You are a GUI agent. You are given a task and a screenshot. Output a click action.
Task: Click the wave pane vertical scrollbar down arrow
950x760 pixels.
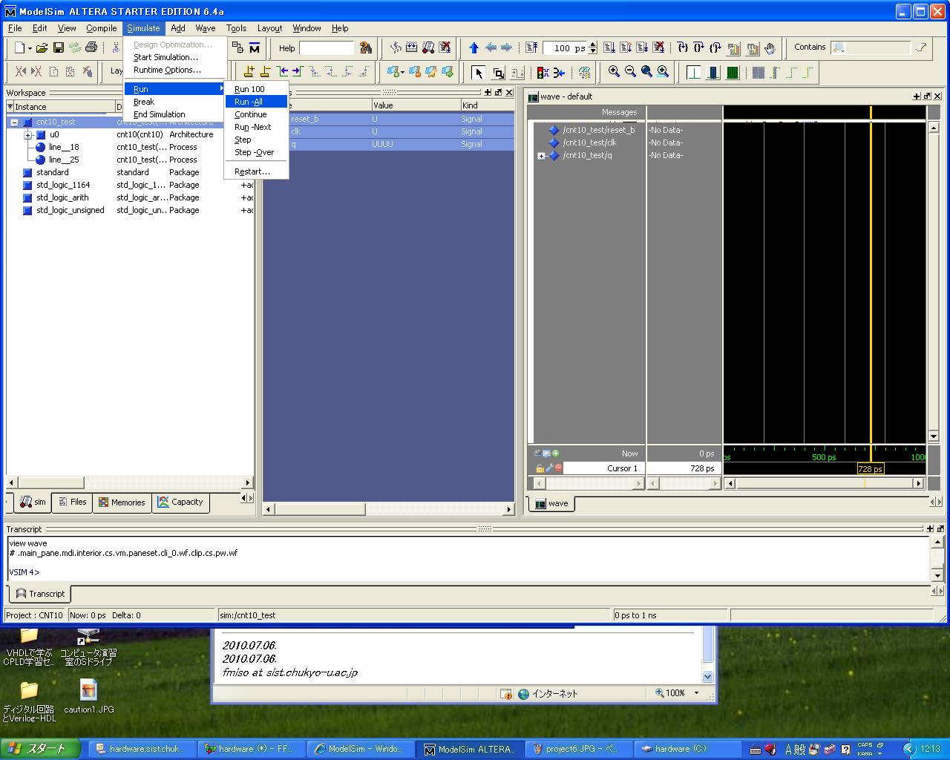pyautogui.click(x=934, y=436)
